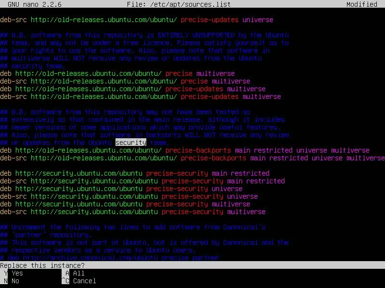Viewport: 385px width, 288px height.
Task: Click deb-src precise-security main restricted line
Action: [x=142, y=181]
